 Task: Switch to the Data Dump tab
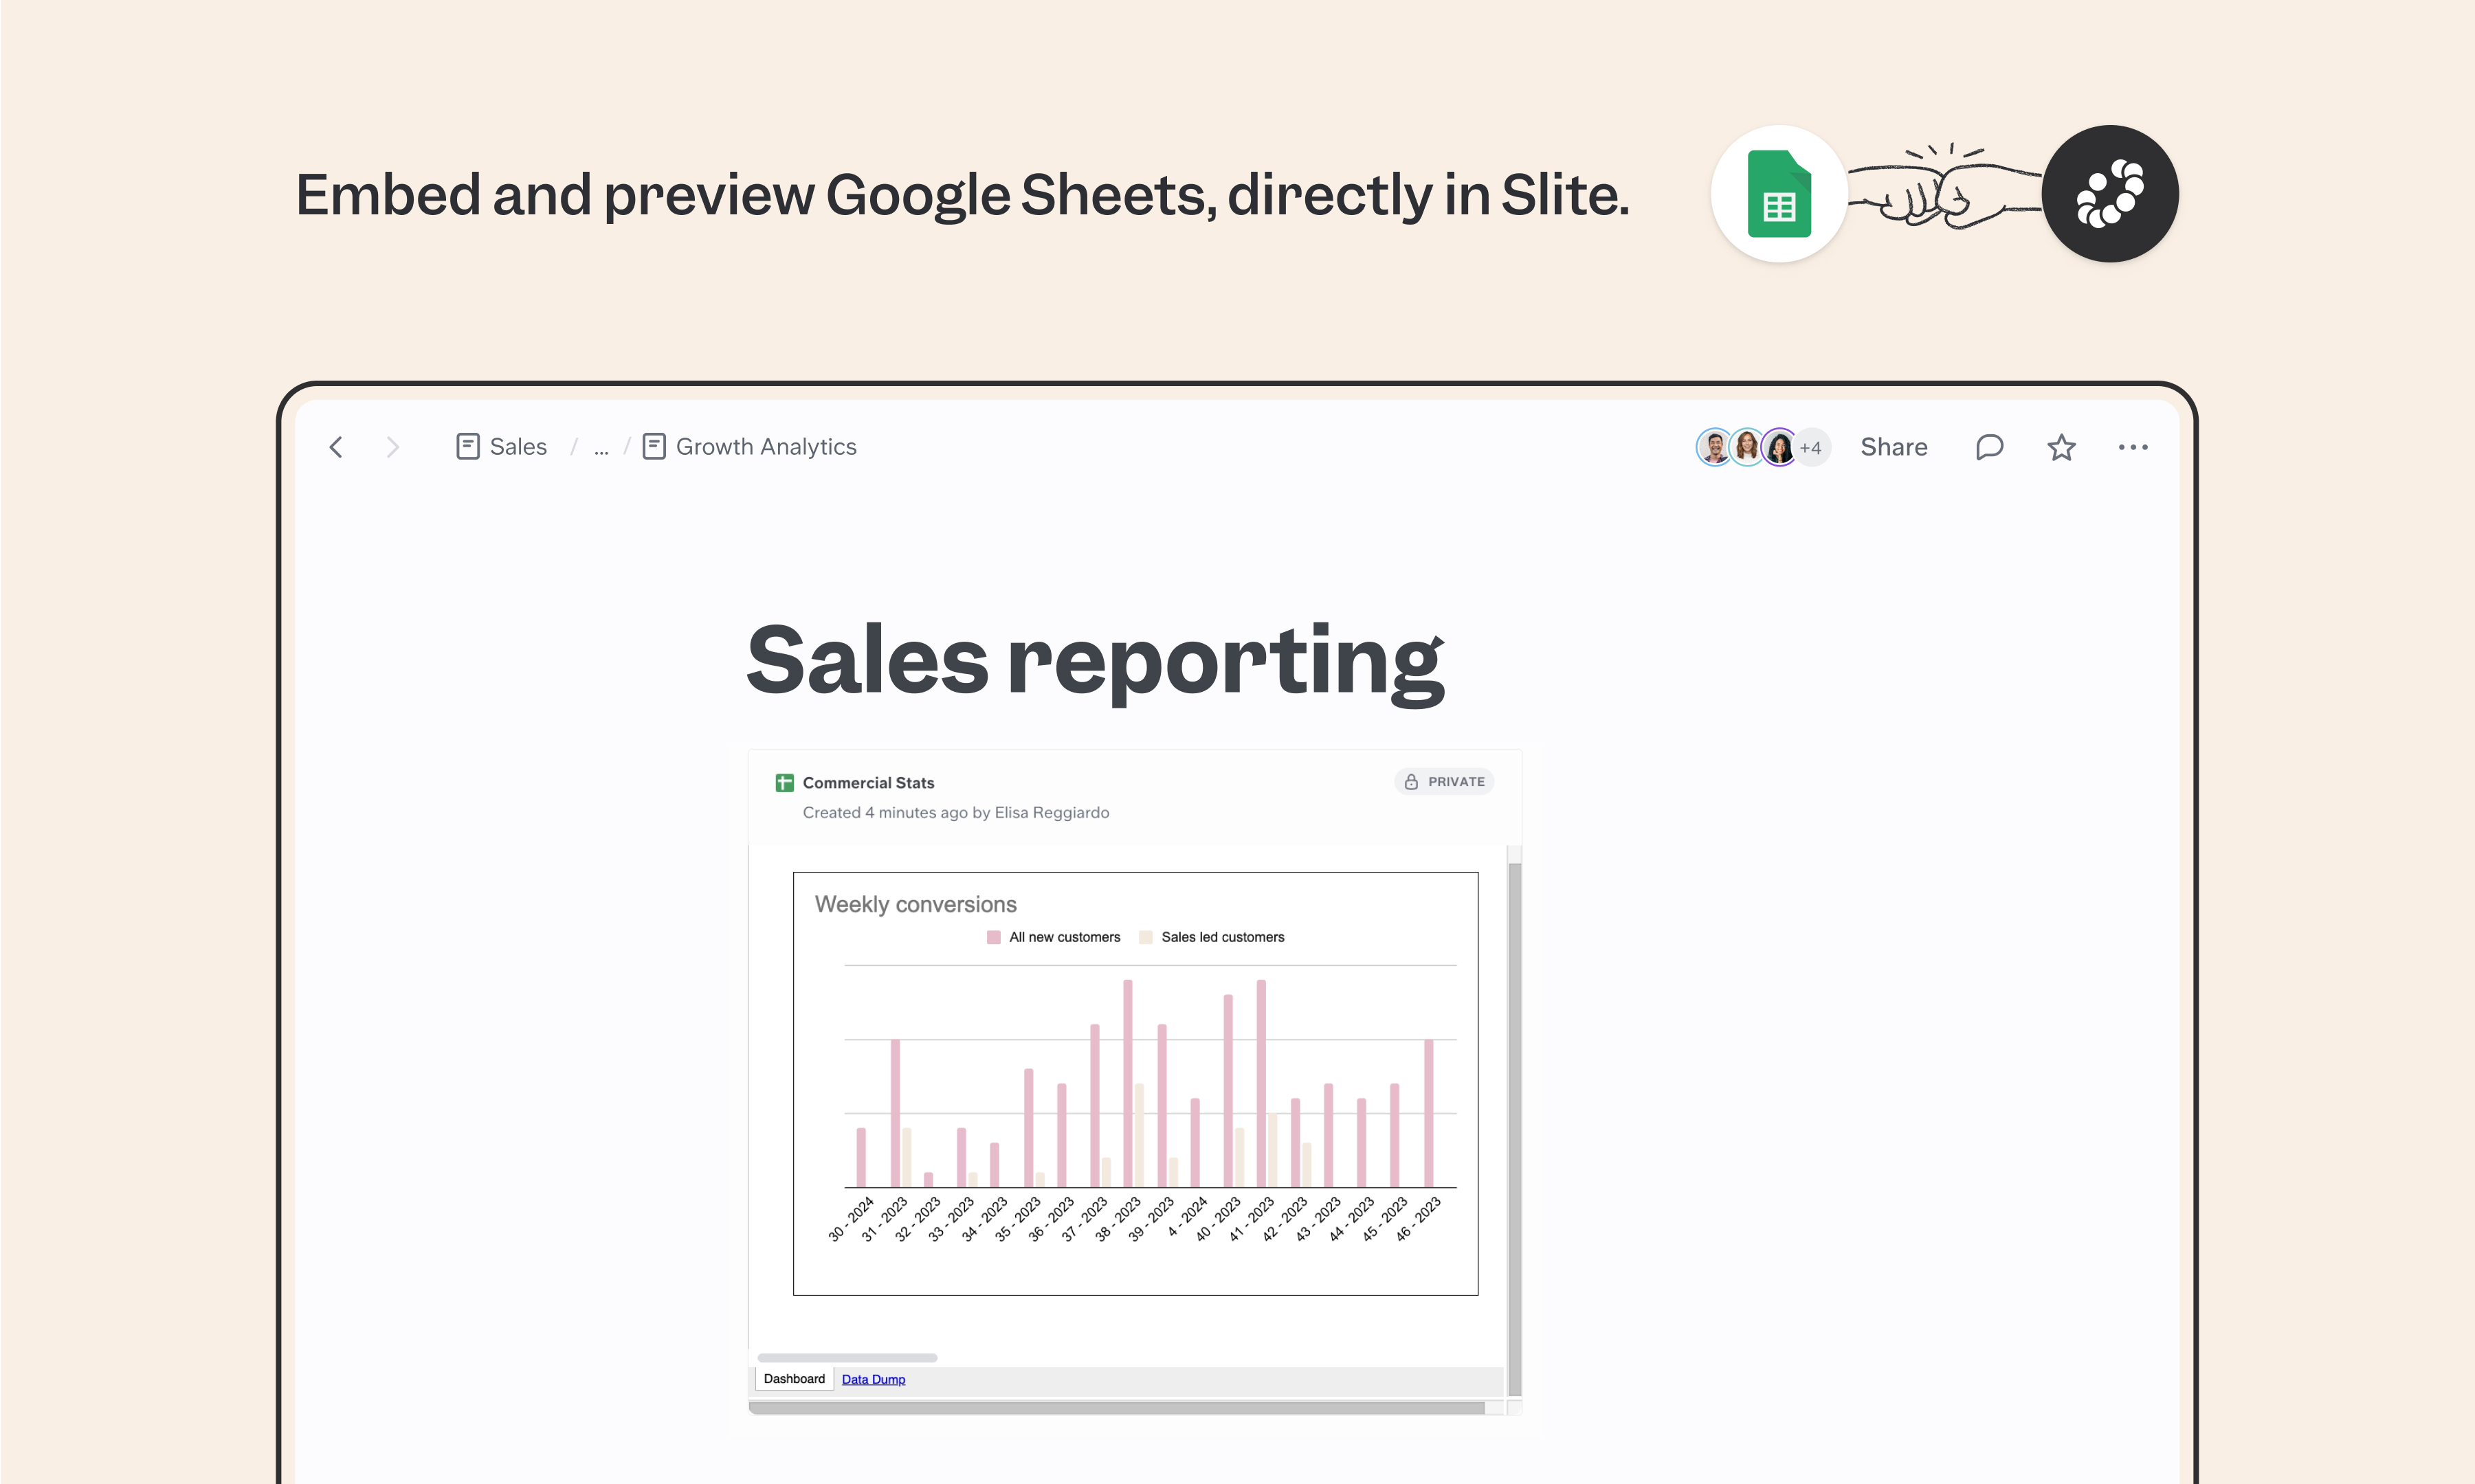pos(872,1379)
